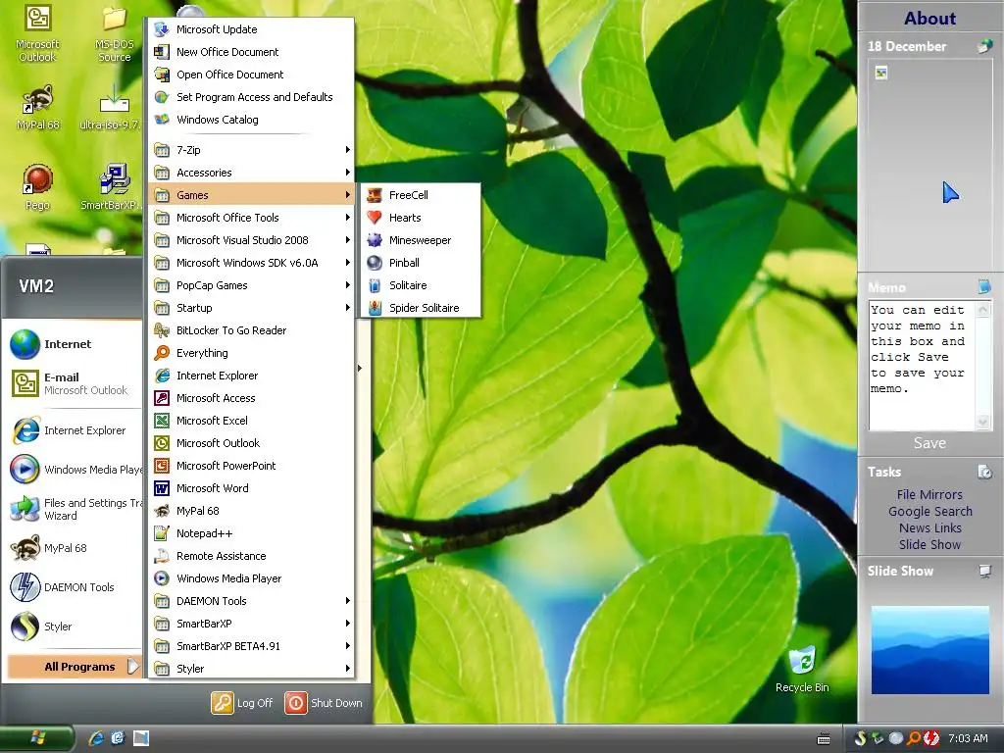The image size is (1004, 753).
Task: Expand Microsoft Windows SDK v6.0A folder
Action: (252, 263)
